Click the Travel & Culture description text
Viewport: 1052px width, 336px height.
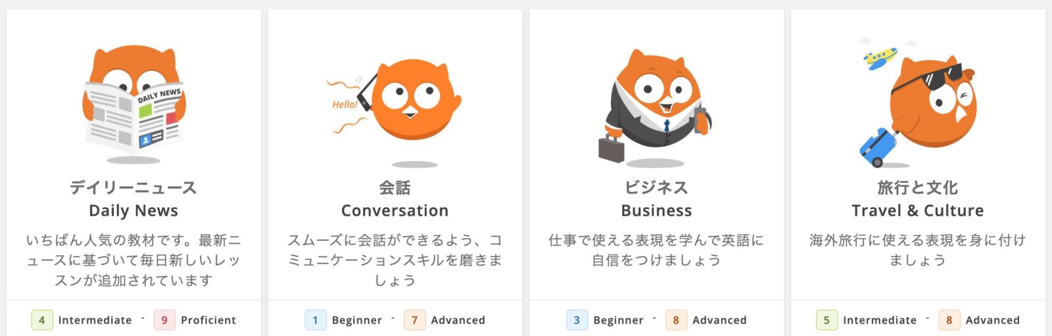pos(918,251)
